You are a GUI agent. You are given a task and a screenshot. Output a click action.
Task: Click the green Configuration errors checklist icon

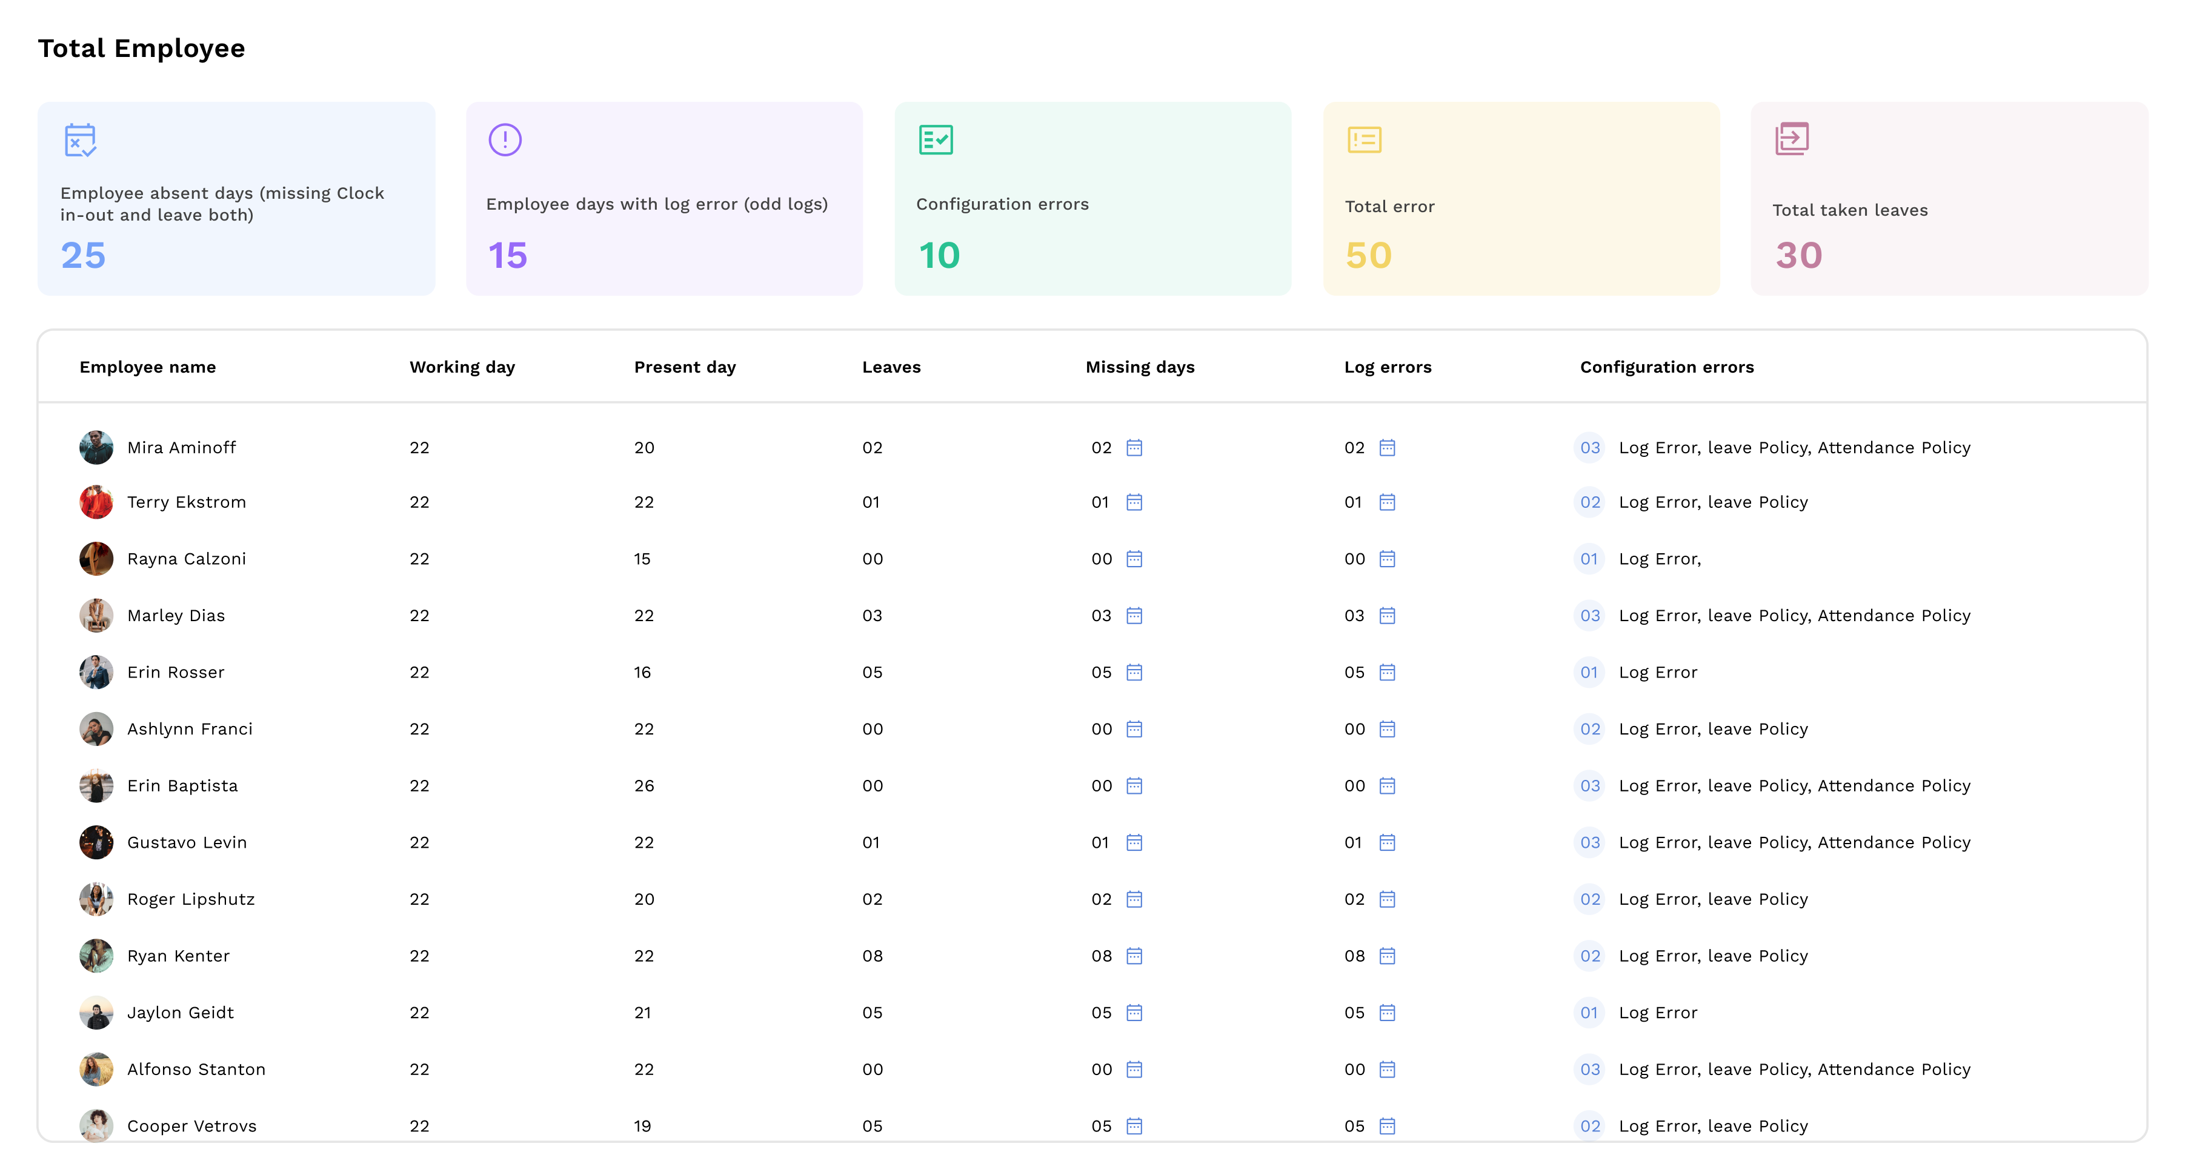point(937,139)
